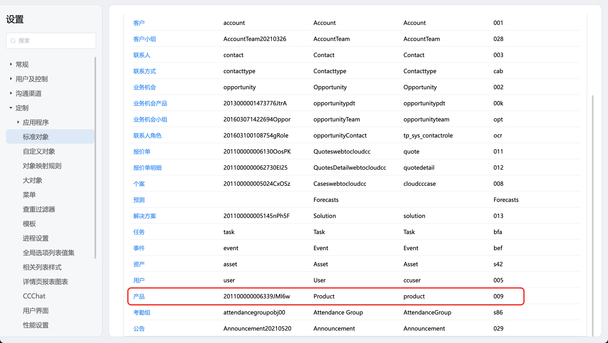Open the 客户 object link
This screenshot has width=608, height=343.
(139, 23)
